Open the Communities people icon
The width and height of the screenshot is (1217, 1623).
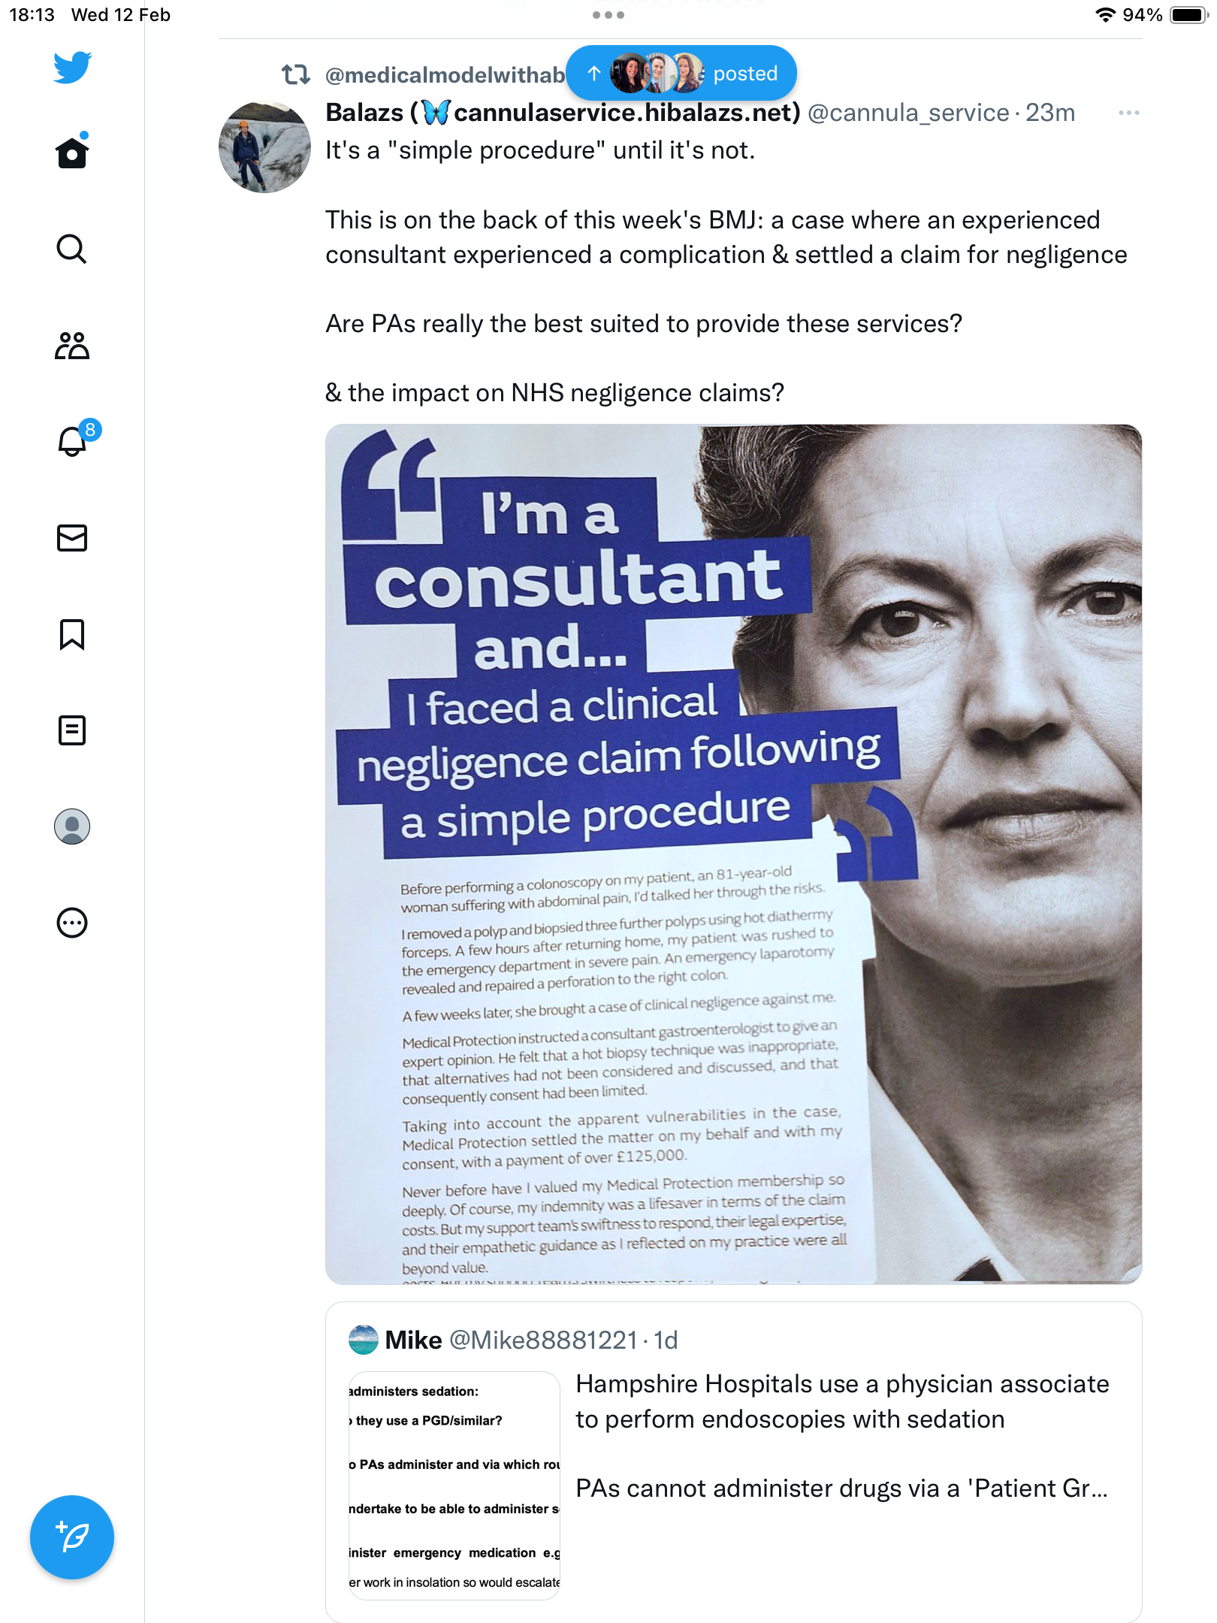[72, 346]
